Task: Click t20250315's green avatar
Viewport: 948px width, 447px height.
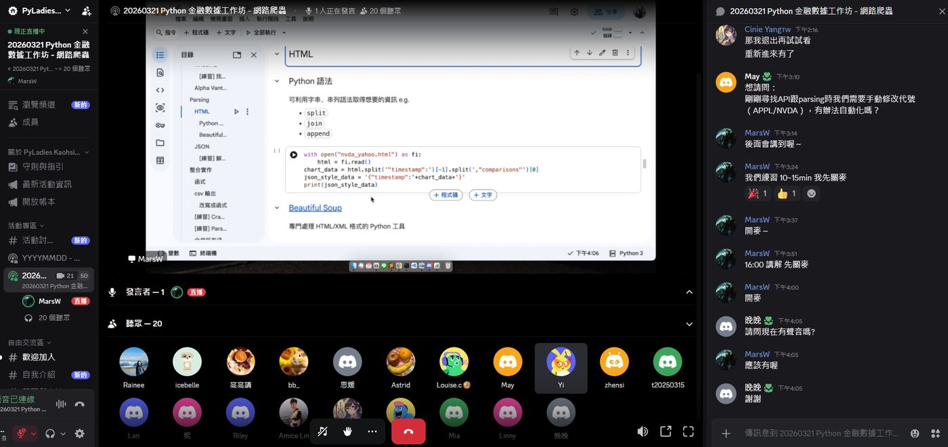Action: [668, 362]
